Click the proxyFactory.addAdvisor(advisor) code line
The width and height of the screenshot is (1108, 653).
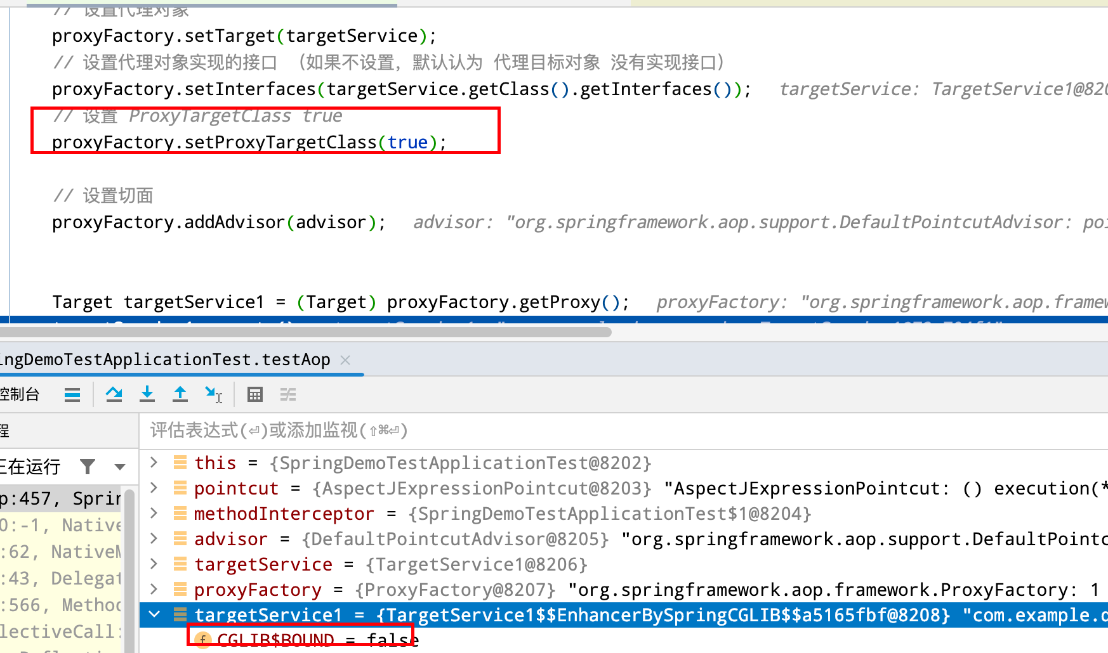(x=219, y=223)
